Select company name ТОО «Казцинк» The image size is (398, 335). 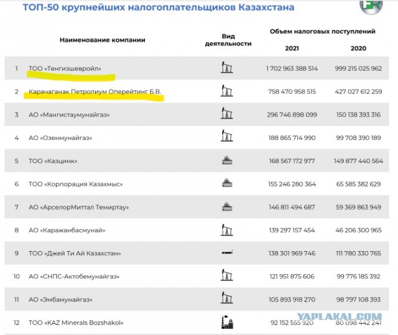[x=53, y=161]
